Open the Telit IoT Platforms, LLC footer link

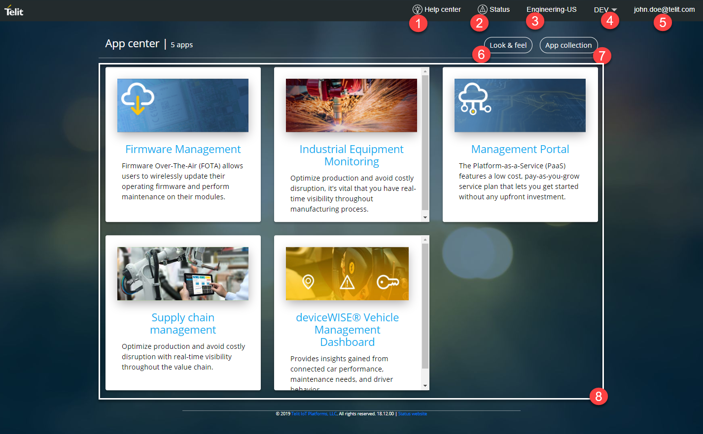pyautogui.click(x=314, y=414)
